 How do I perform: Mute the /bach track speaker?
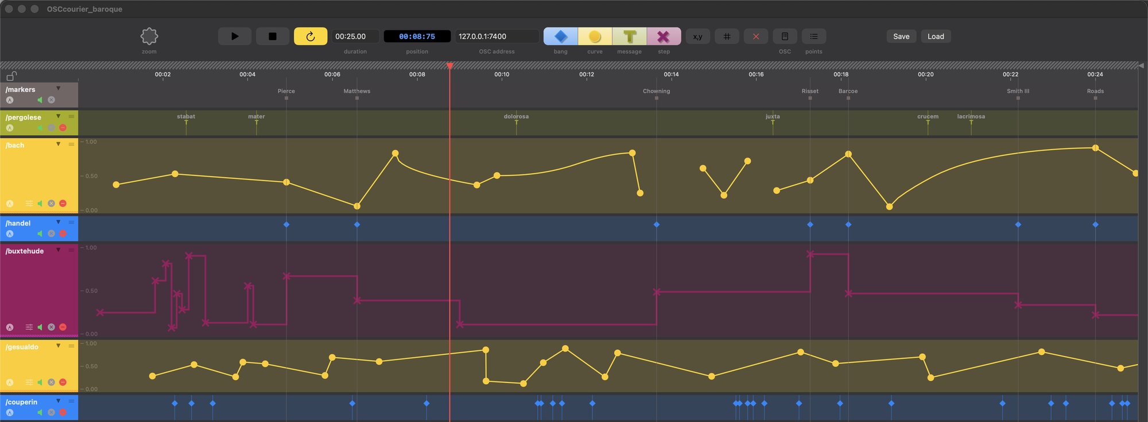[x=40, y=204]
